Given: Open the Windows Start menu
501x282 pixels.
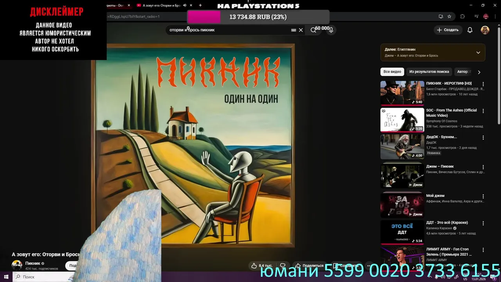Looking at the screenshot, I should [6, 277].
